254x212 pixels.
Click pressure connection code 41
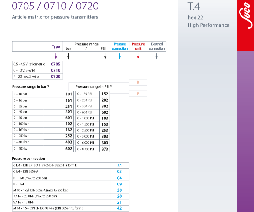(x=119, y=166)
